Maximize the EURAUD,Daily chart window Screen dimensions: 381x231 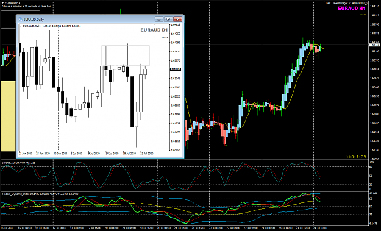point(168,19)
